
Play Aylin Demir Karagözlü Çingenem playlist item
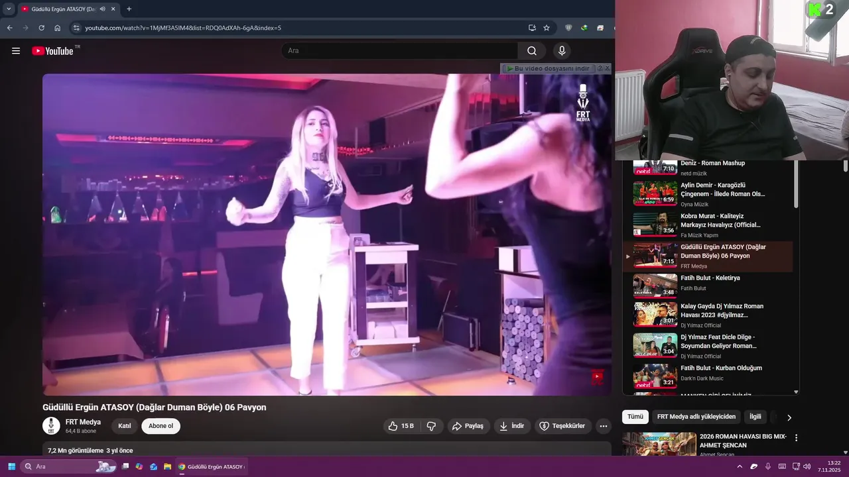[x=707, y=193]
